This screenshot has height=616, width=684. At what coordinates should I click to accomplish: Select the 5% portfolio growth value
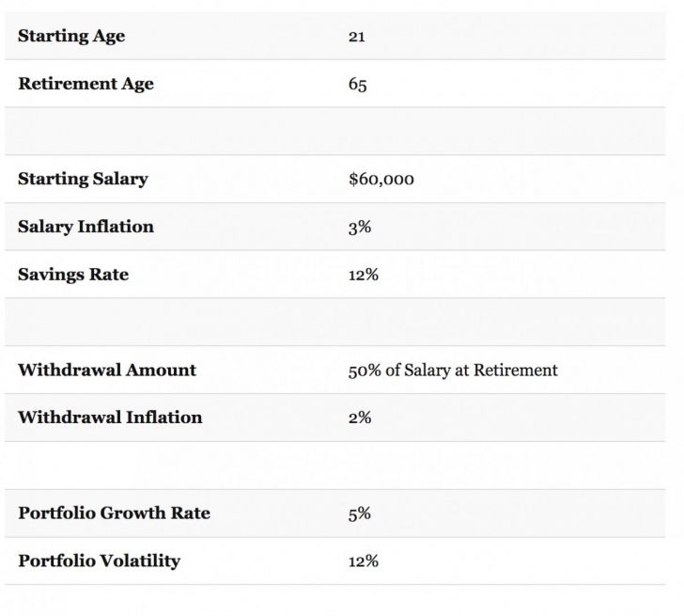[360, 513]
